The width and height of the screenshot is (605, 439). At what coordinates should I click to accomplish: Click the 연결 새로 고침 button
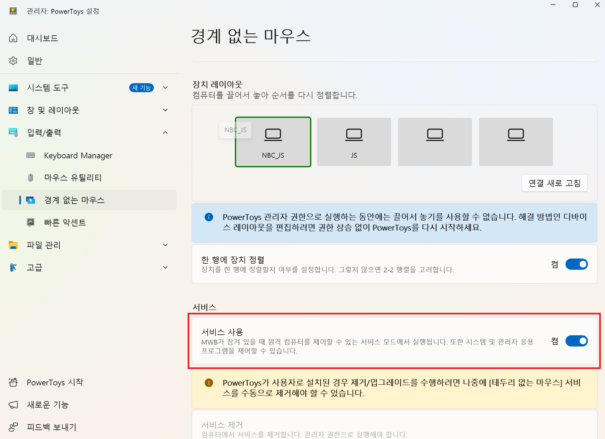coord(555,183)
